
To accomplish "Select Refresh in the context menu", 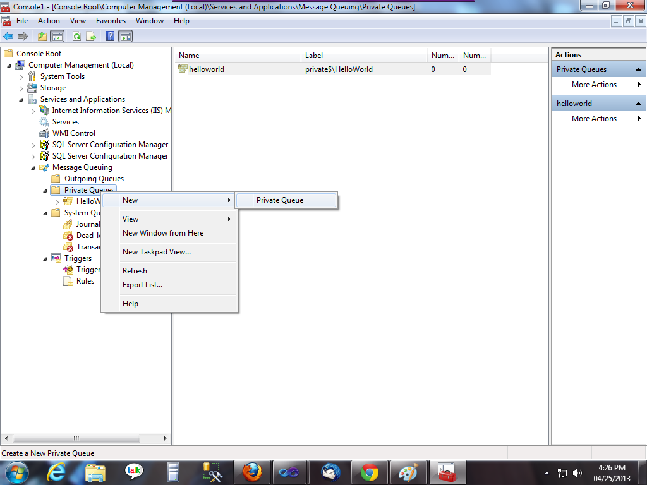I will pyautogui.click(x=135, y=270).
